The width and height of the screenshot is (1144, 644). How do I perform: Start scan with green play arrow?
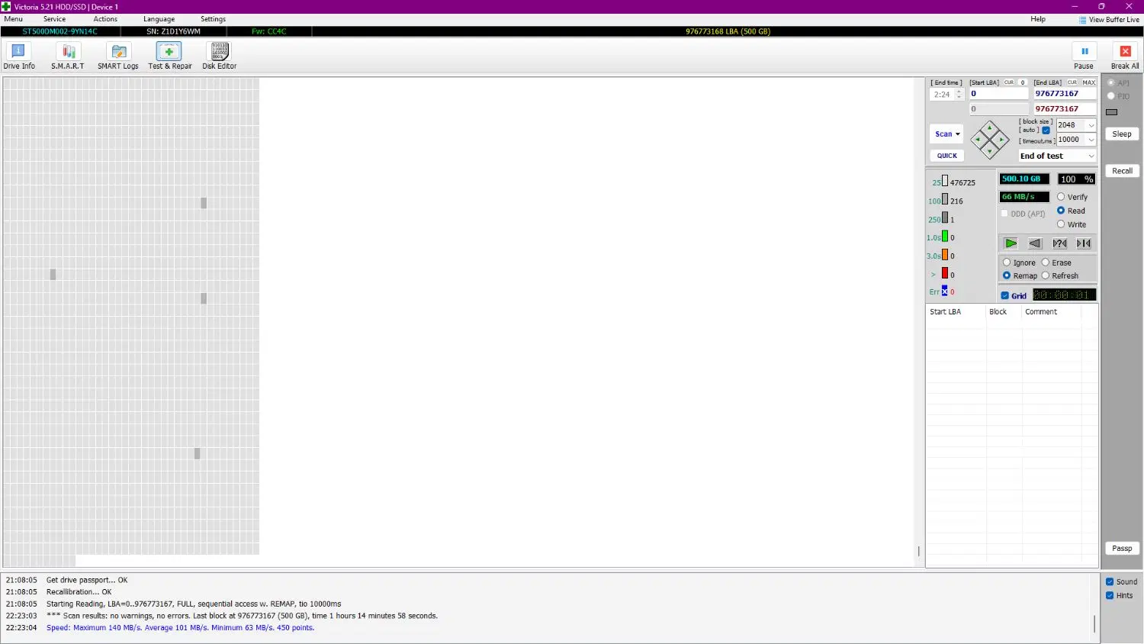click(1011, 243)
